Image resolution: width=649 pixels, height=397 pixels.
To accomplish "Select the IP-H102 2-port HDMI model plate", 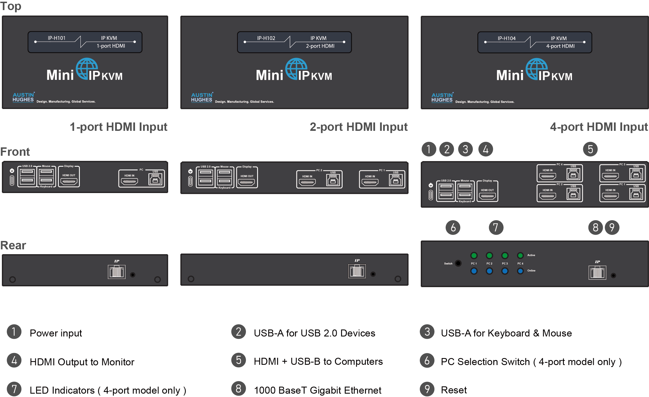I will tap(294, 42).
